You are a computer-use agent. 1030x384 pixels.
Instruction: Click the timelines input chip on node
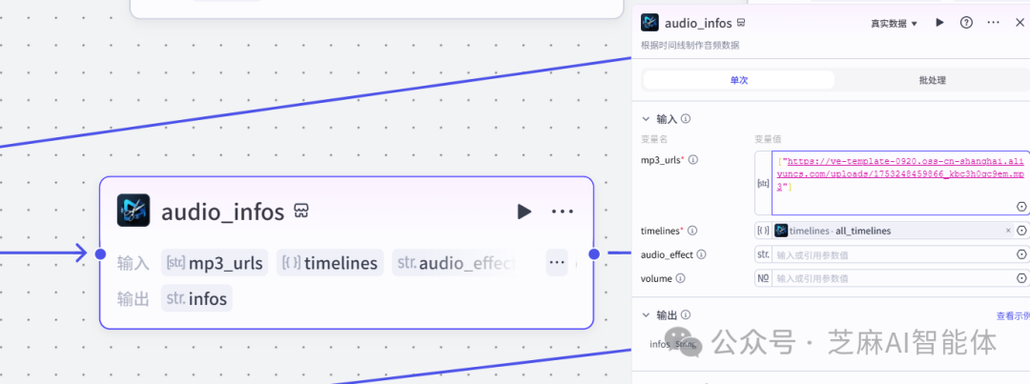330,263
